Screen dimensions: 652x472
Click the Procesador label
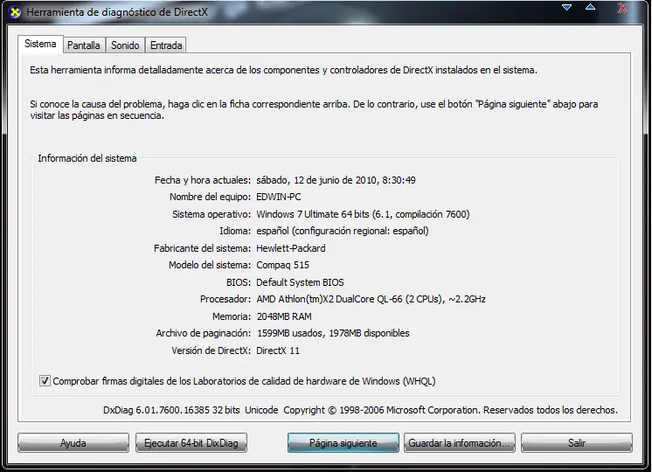(x=225, y=299)
